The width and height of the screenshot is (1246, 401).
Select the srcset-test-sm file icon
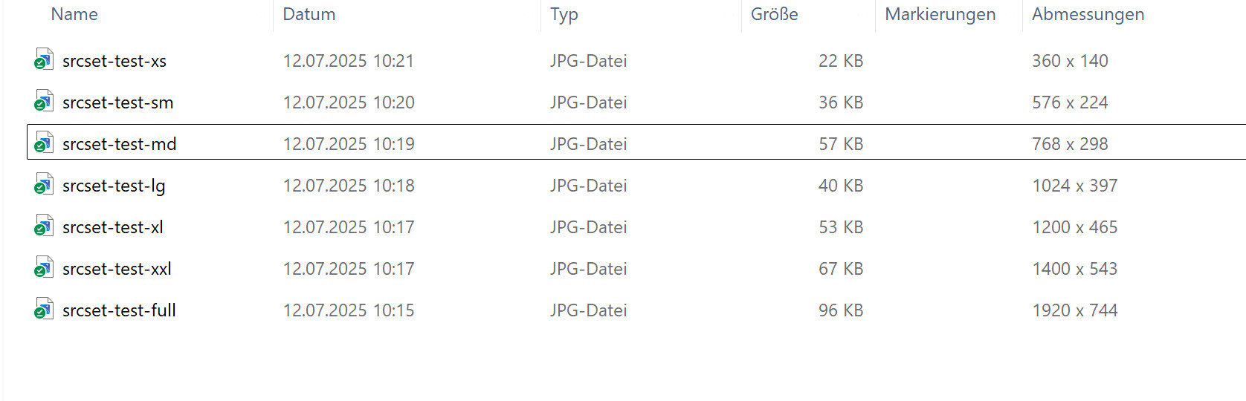(x=44, y=102)
